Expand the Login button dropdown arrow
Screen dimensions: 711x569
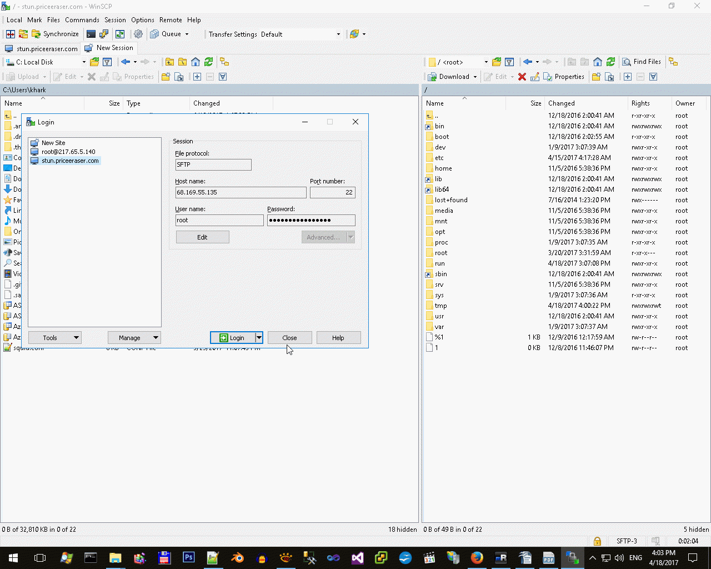pos(259,338)
